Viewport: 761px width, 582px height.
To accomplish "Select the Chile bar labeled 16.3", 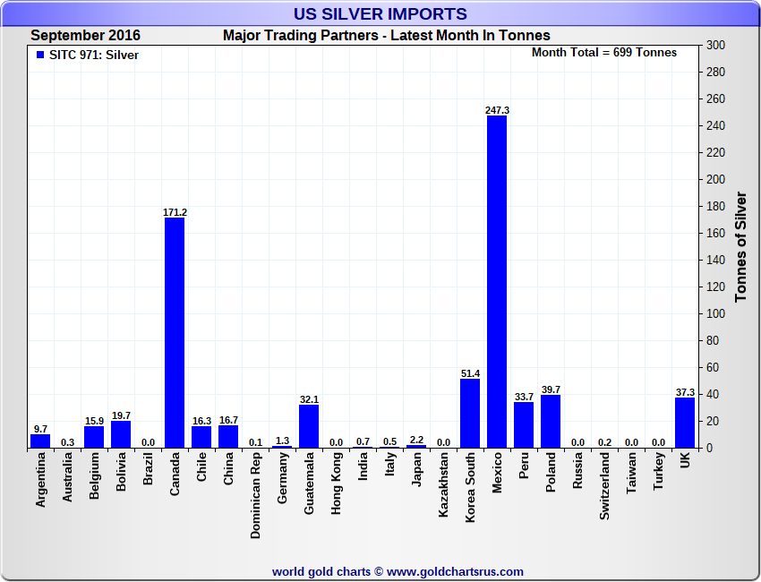I will [201, 437].
